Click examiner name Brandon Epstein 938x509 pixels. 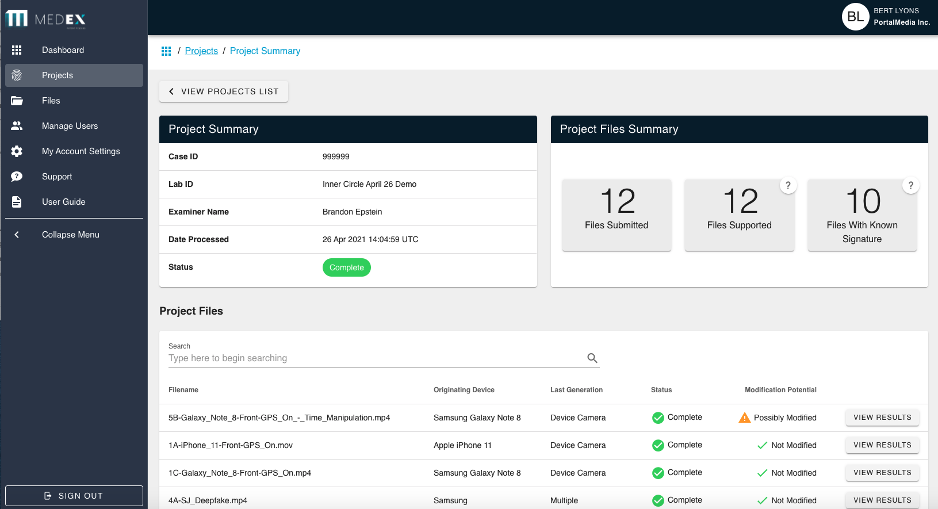tap(352, 212)
